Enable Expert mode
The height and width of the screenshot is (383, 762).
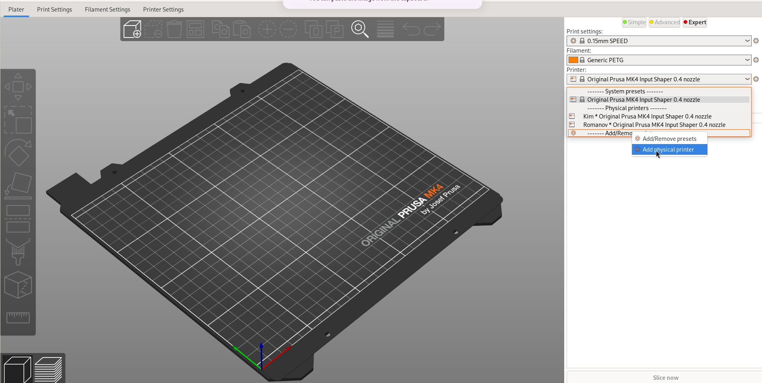695,22
